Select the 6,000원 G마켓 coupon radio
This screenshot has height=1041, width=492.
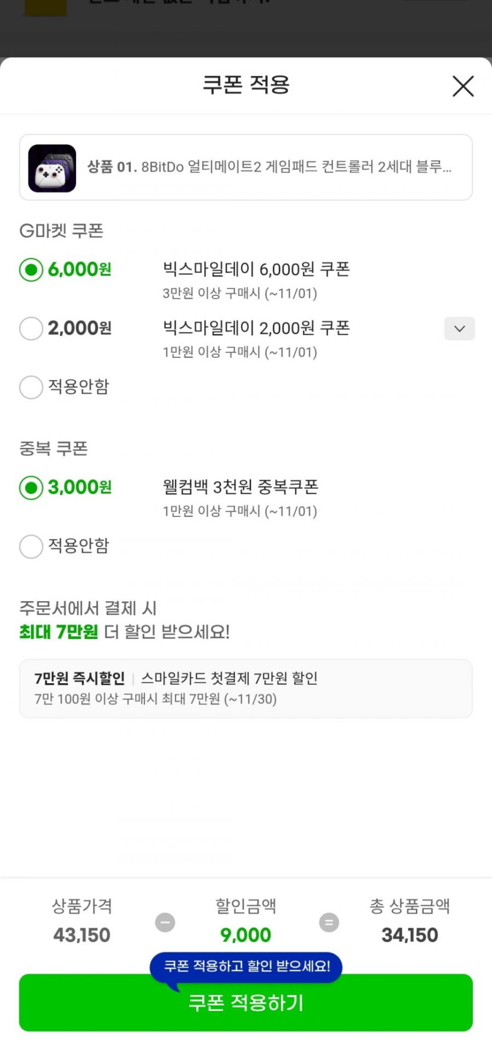coord(31,270)
